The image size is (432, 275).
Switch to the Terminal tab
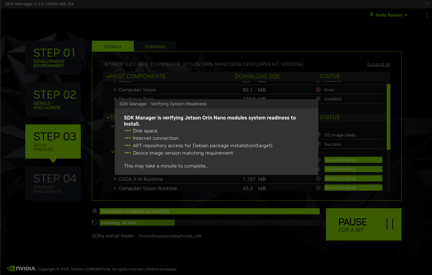coord(155,47)
